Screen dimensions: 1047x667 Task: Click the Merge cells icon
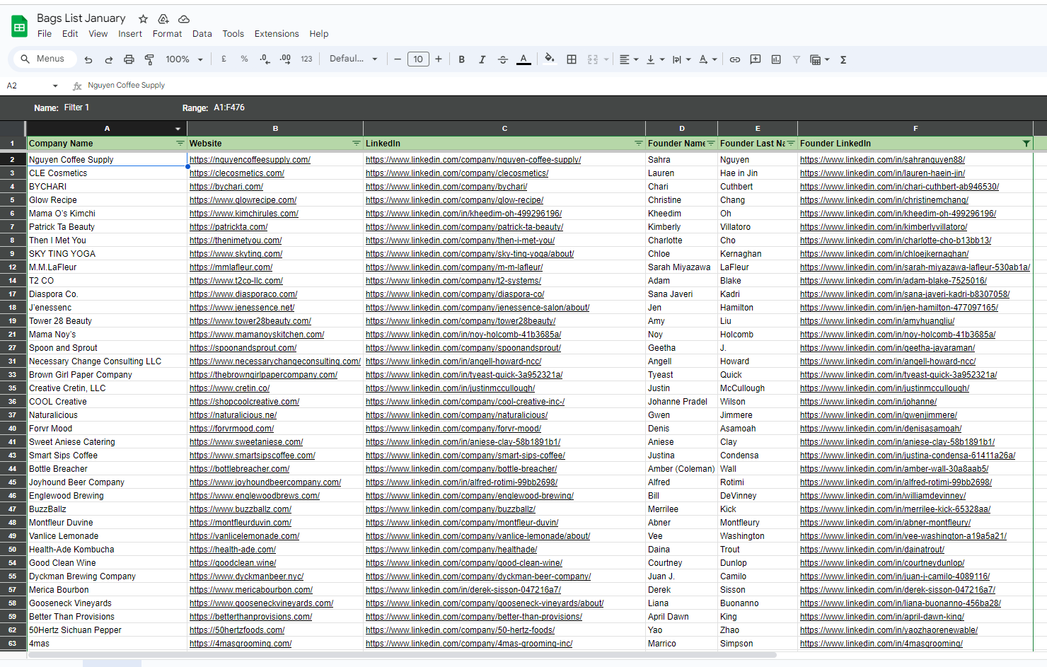593,59
